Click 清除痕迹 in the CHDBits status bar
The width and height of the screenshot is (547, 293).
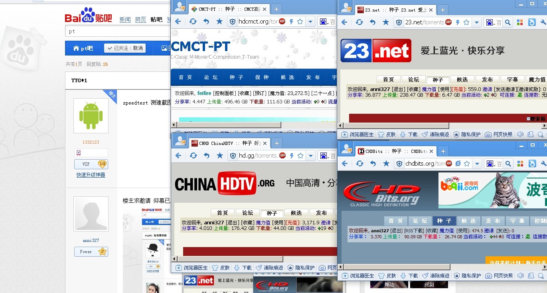click(435, 275)
